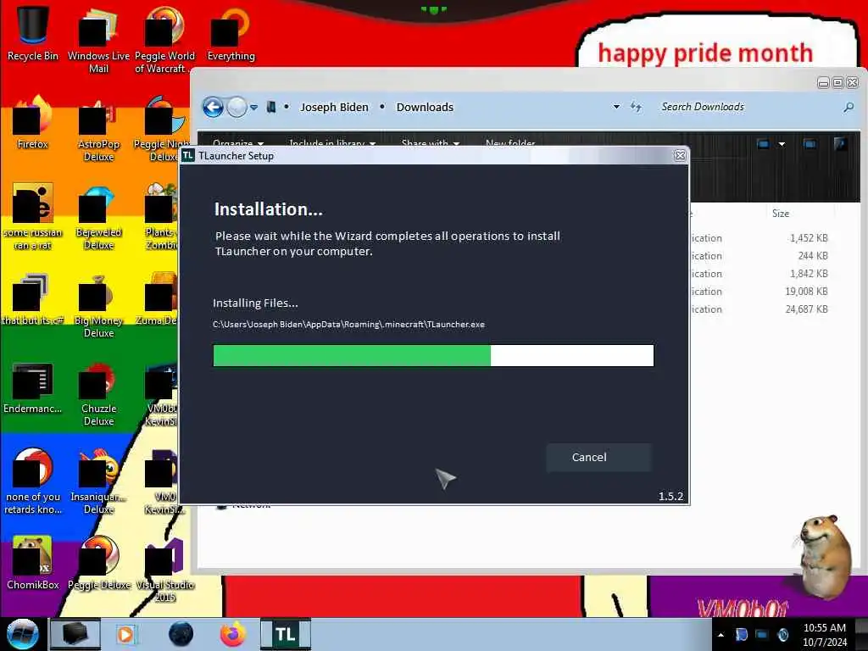The width and height of the screenshot is (868, 651).
Task: Select Joseph Biden in the address bar
Action: [x=334, y=107]
